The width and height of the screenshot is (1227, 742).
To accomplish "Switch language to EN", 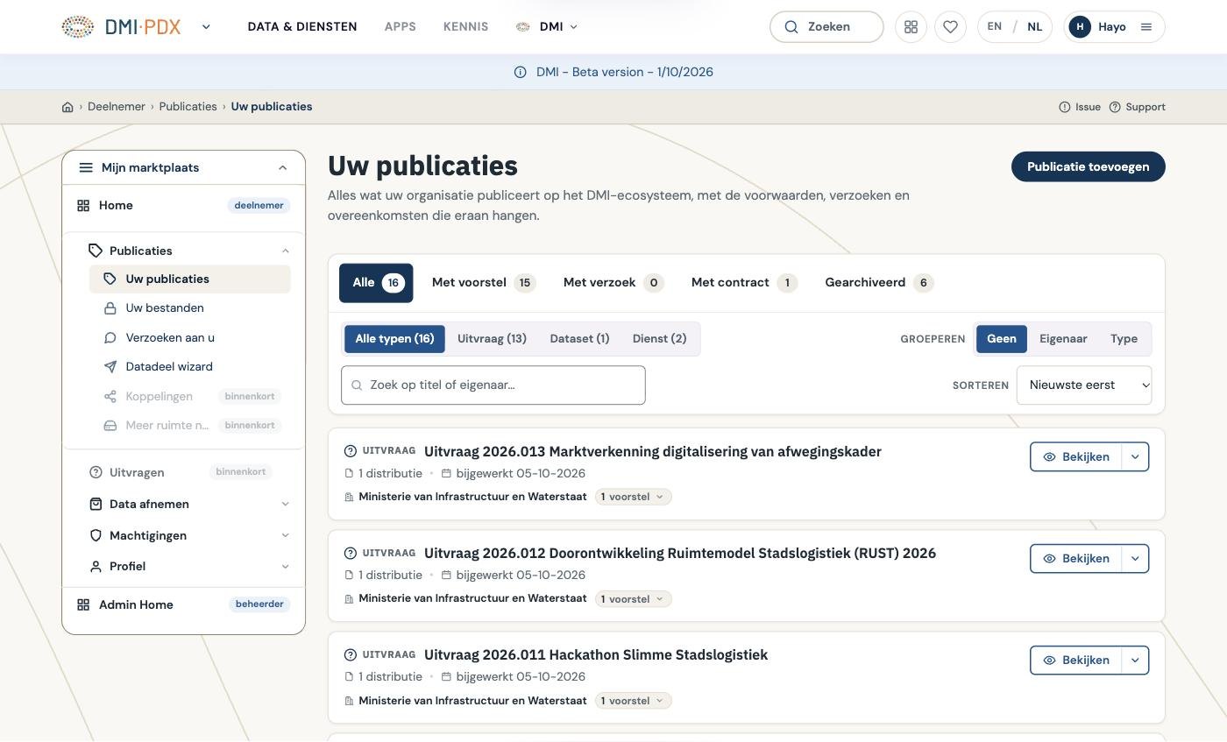I will (x=994, y=26).
